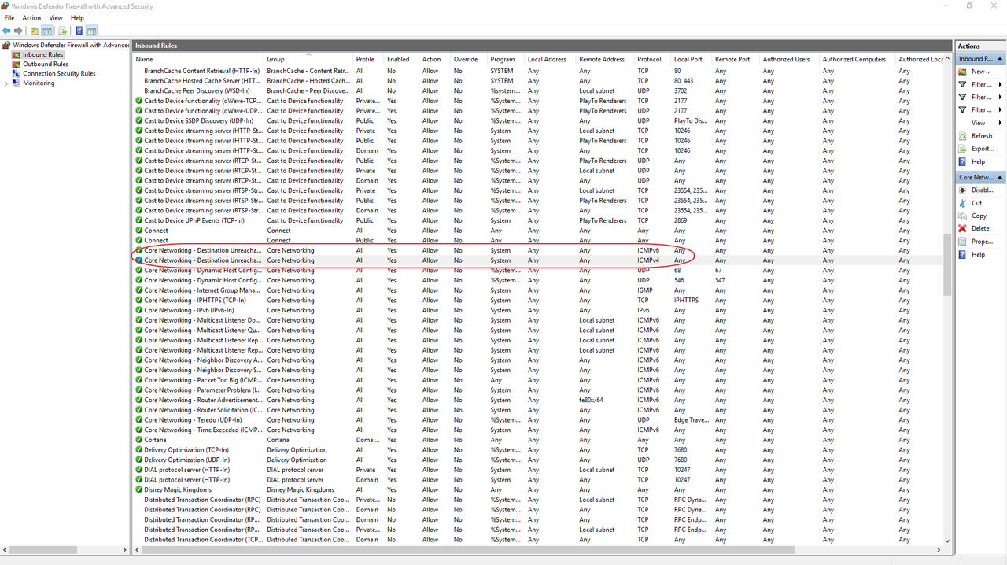Click the Cortana rule's green check icon
Screen dimensions: 1007x565
[x=139, y=441]
